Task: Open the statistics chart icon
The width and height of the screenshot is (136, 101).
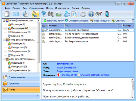Action: pos(58,14)
